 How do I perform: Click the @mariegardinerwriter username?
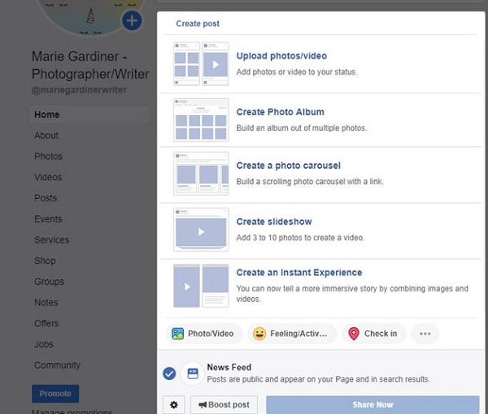(x=79, y=90)
